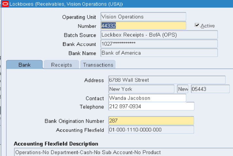This screenshot has width=233, height=156.
Task: Edit the 6788 Wall Street address line
Action: tap(167, 80)
